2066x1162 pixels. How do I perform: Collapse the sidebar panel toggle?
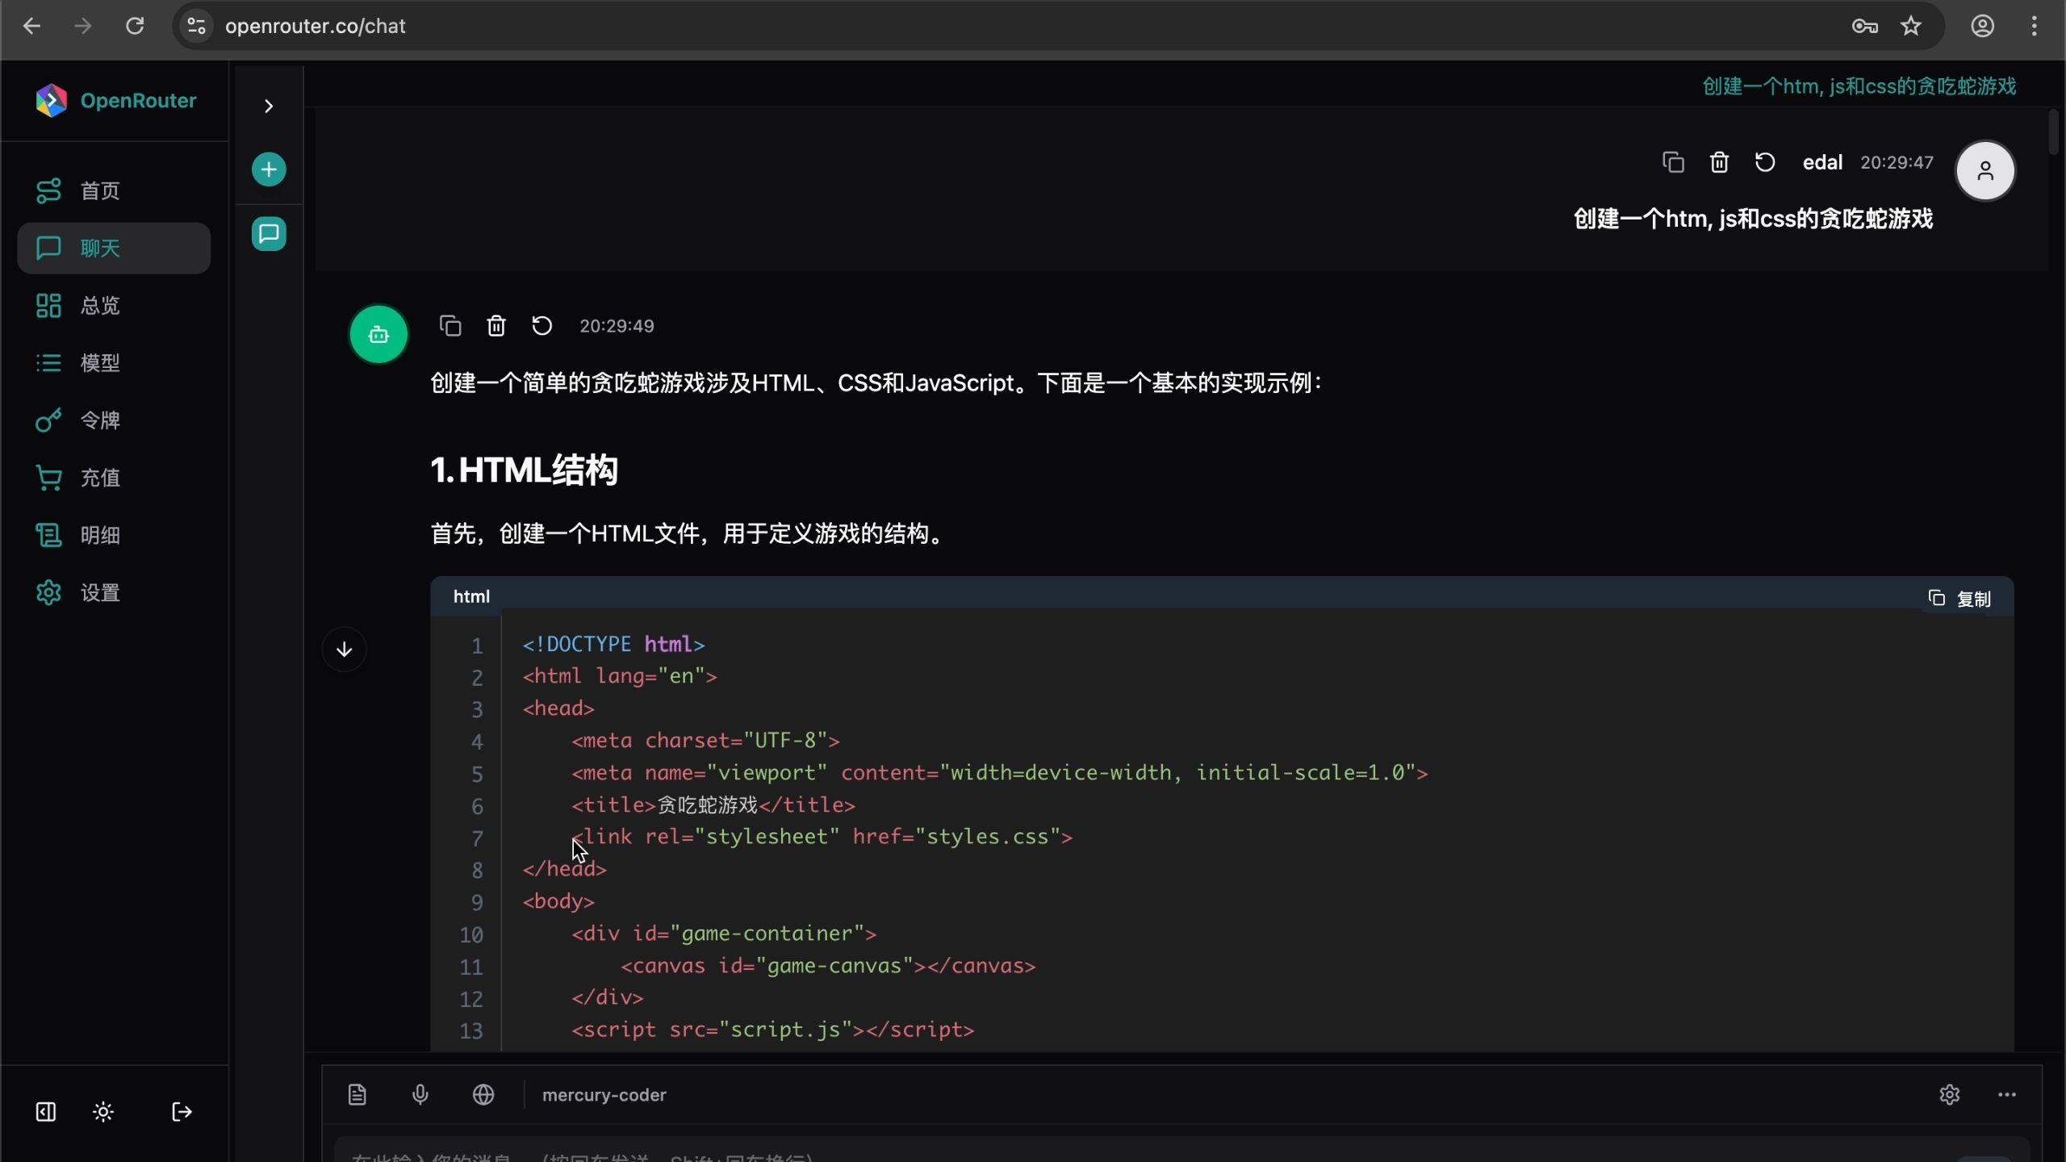tap(46, 1112)
